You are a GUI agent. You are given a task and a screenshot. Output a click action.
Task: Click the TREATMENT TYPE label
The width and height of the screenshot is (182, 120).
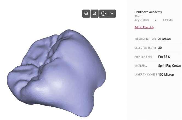pyautogui.click(x=146, y=39)
